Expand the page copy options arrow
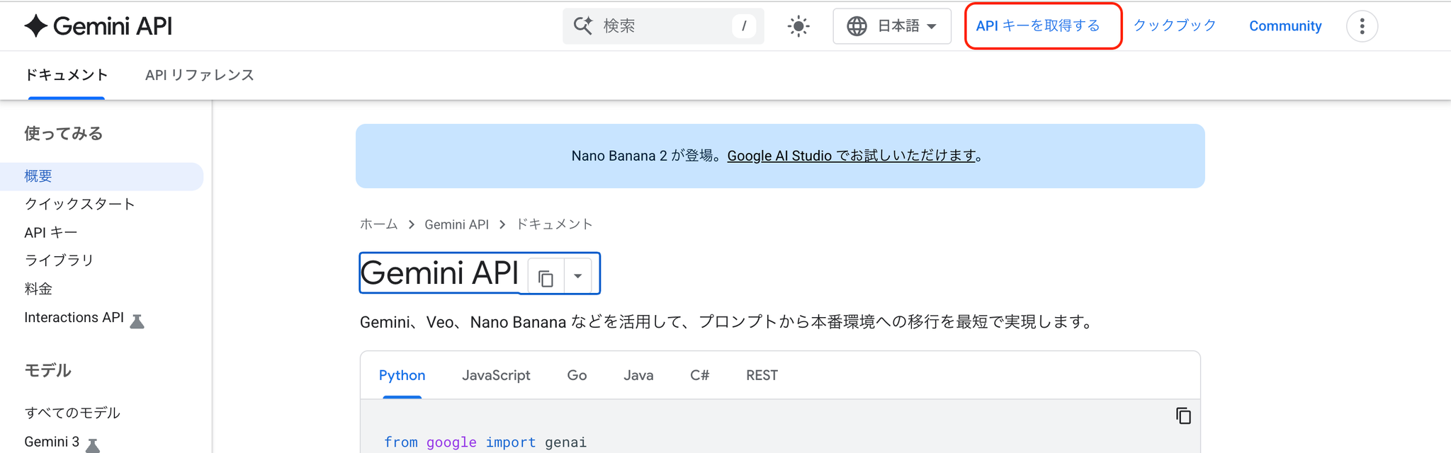This screenshot has height=453, width=1451. [x=578, y=276]
